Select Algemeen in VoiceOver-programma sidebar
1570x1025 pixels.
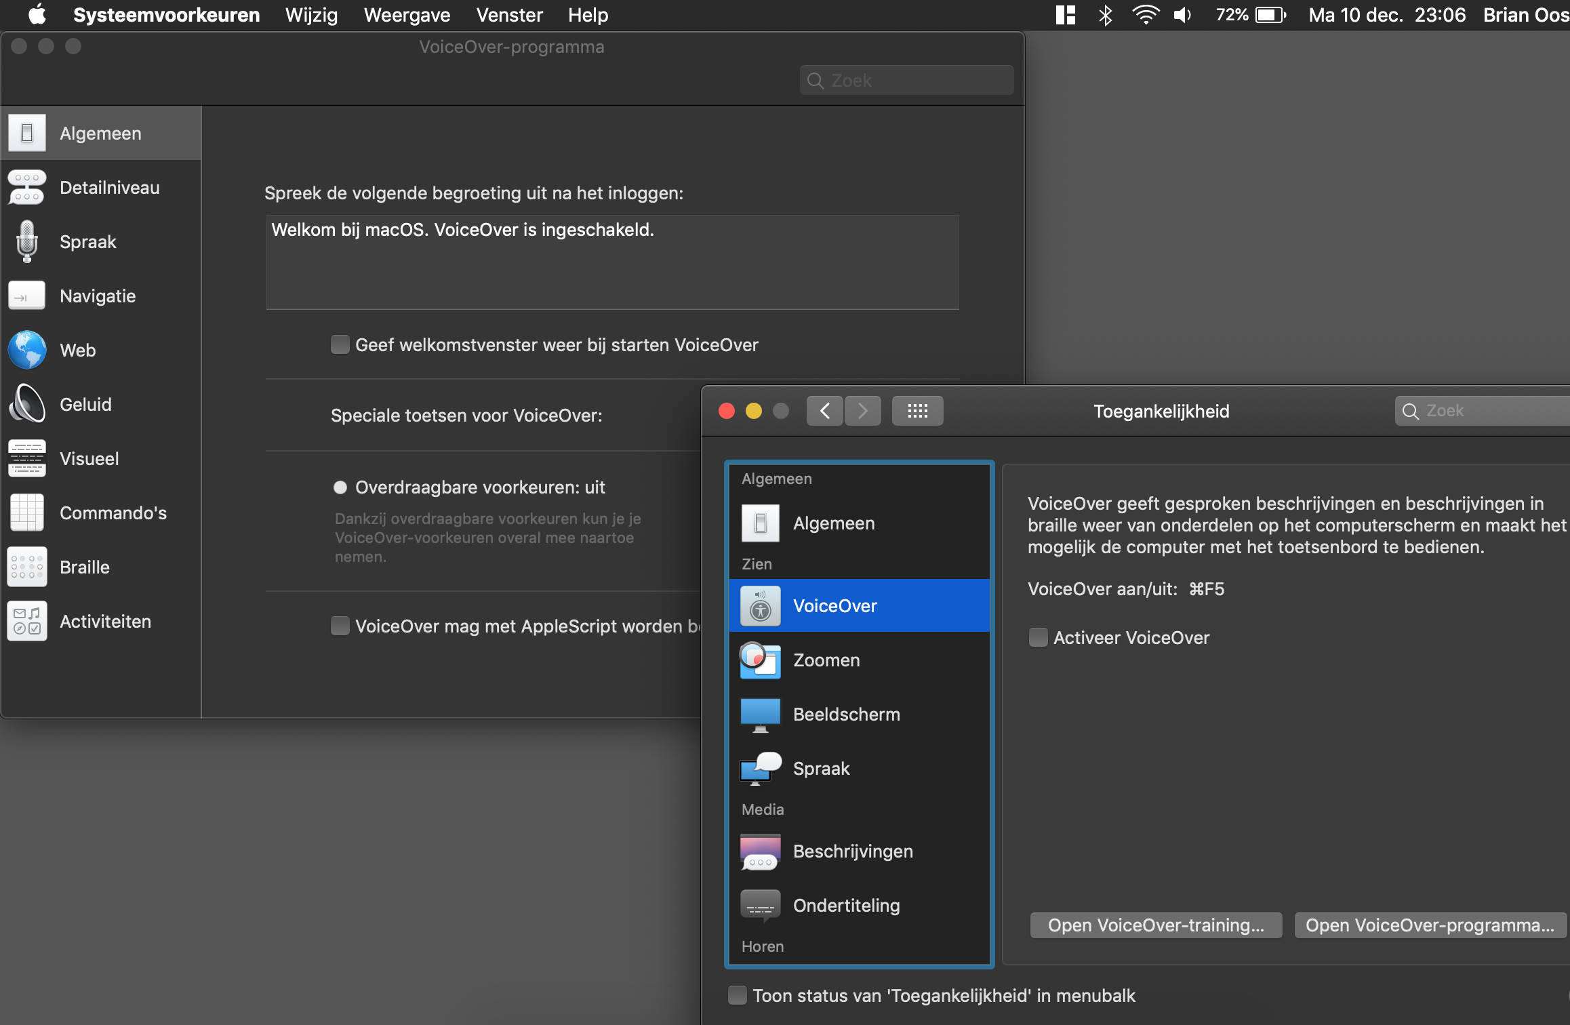coord(100,133)
